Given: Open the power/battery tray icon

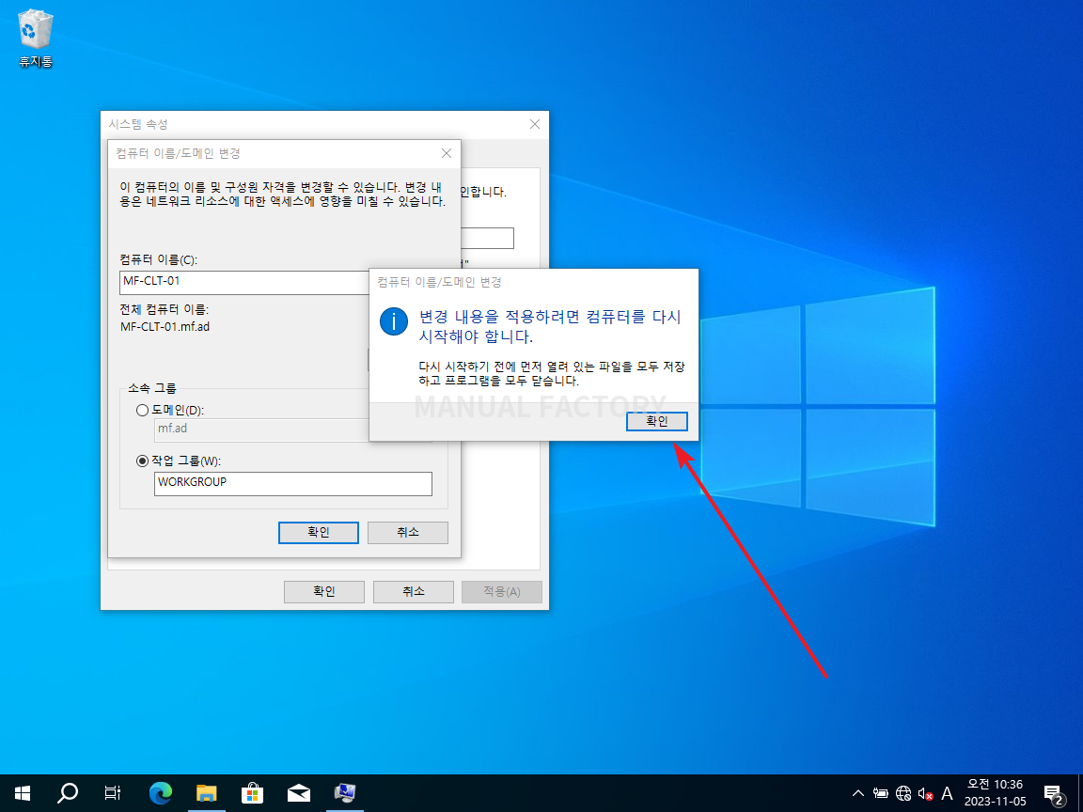Looking at the screenshot, I should pos(881,793).
